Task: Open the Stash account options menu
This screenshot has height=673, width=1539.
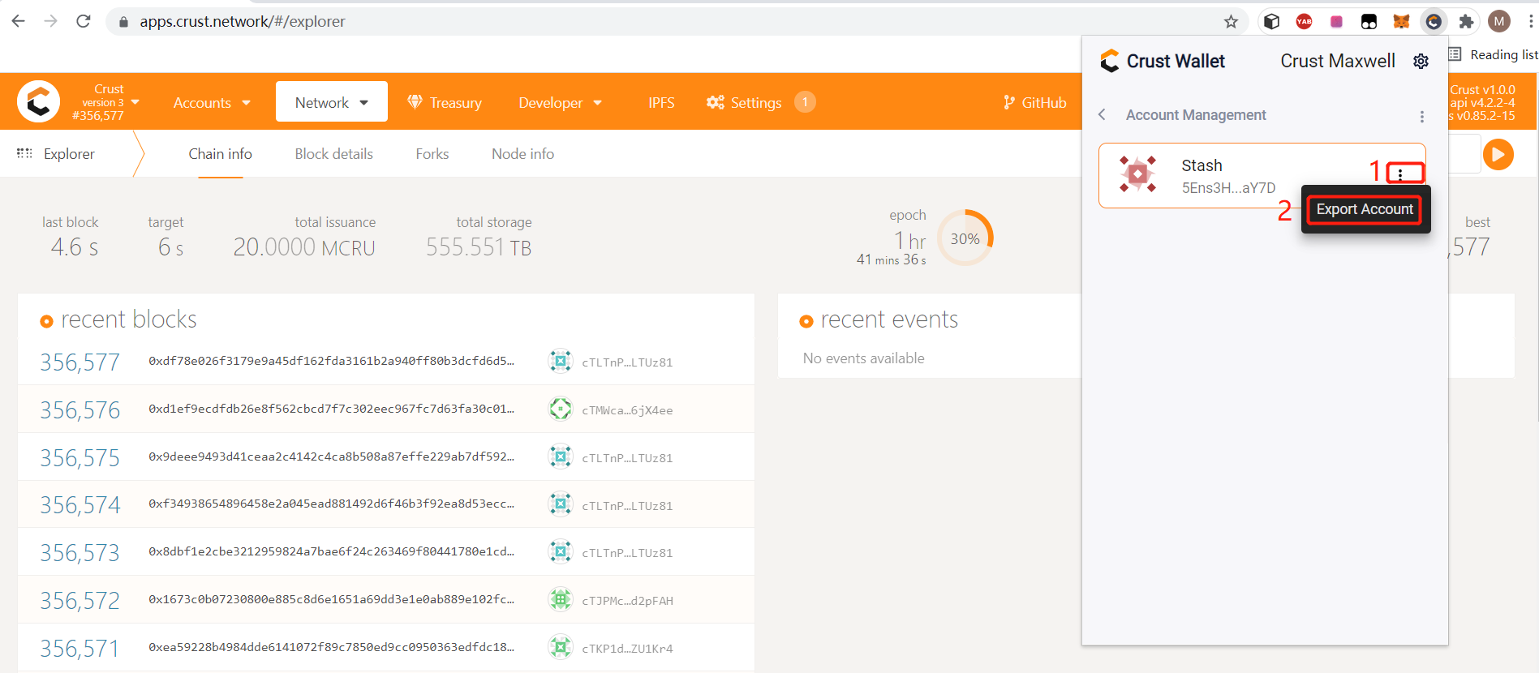Action: pyautogui.click(x=1400, y=174)
